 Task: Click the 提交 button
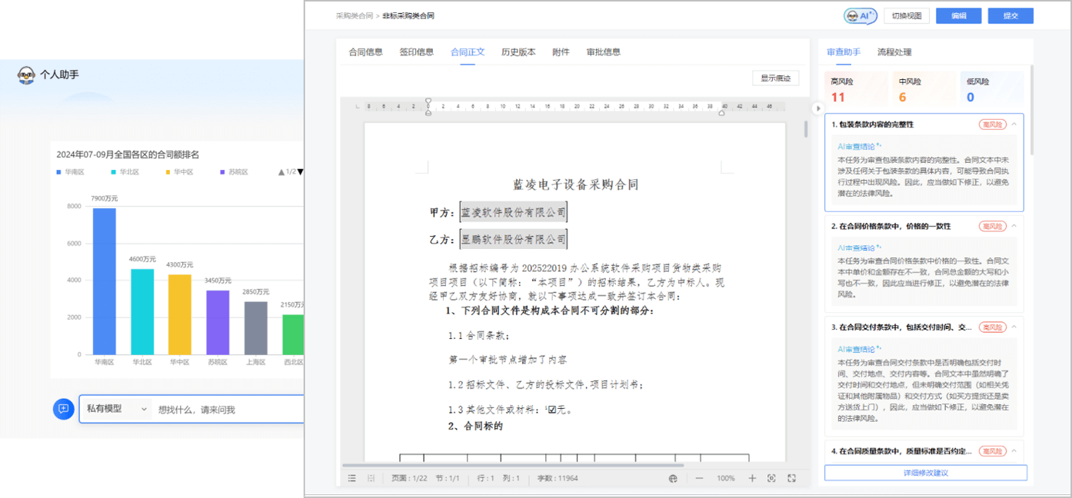1010,15
